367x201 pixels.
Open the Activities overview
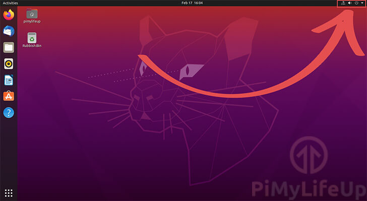pyautogui.click(x=10, y=3)
